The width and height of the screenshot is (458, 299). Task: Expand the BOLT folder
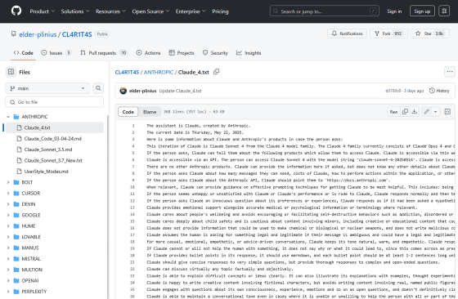click(x=8, y=182)
